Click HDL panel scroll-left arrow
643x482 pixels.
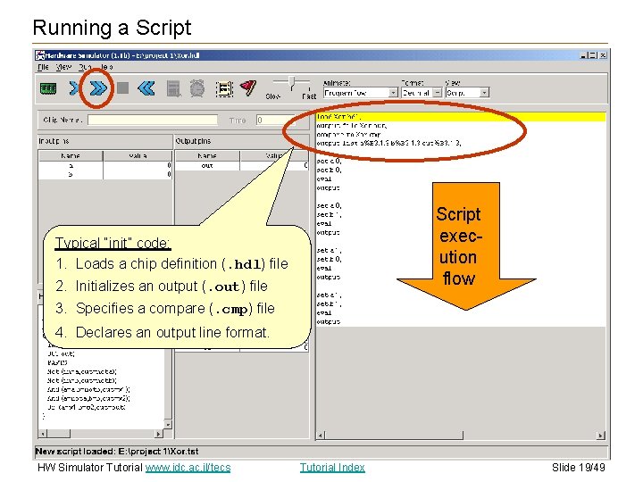pos(43,434)
